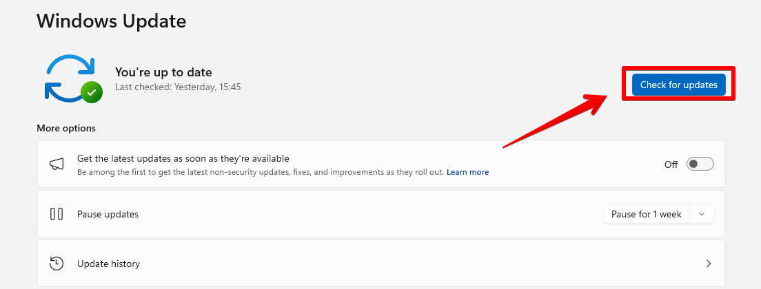
Task: Click "Get the latest updates" option title
Action: (x=183, y=158)
